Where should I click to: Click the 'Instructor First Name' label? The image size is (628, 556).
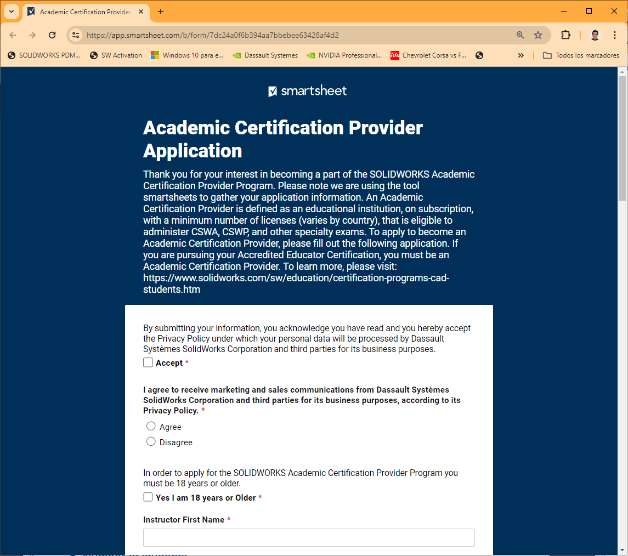click(184, 520)
